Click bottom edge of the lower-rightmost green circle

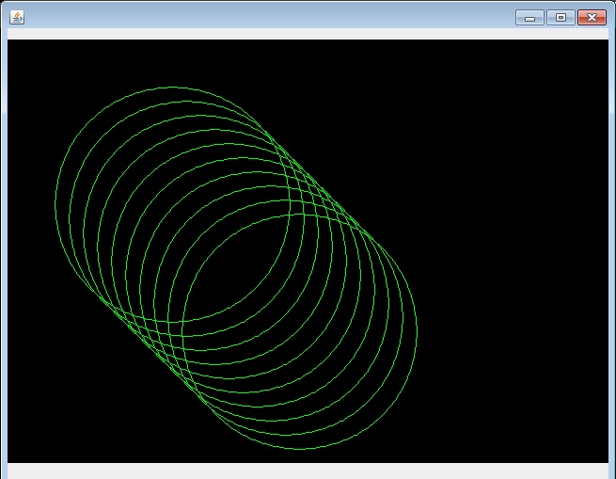coord(299,450)
